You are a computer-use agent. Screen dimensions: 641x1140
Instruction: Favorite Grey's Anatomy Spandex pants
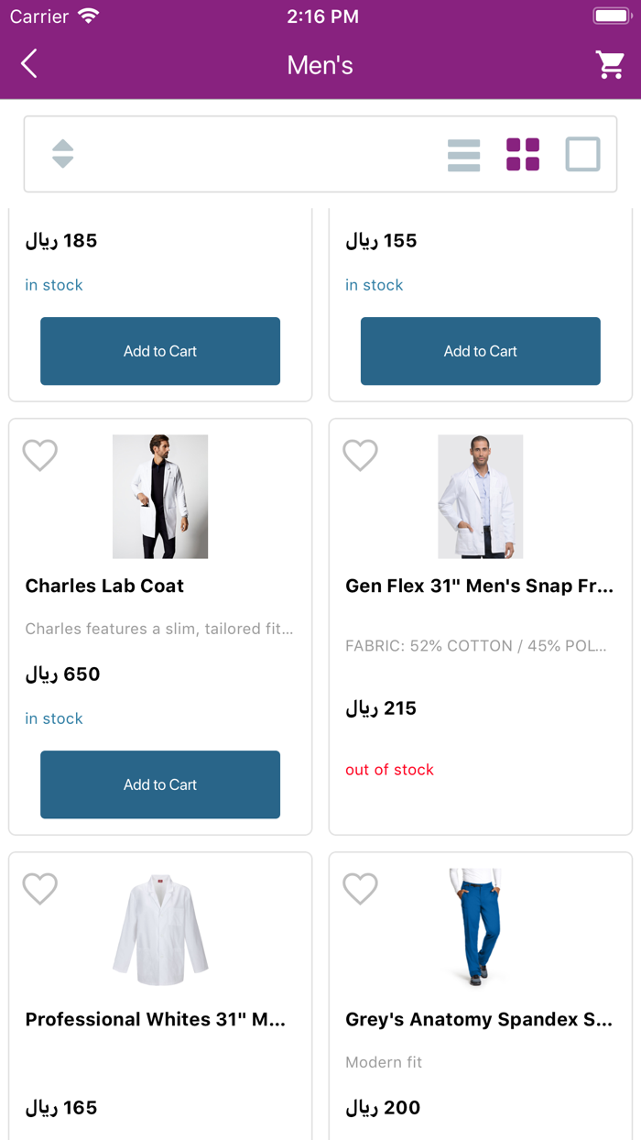point(360,888)
